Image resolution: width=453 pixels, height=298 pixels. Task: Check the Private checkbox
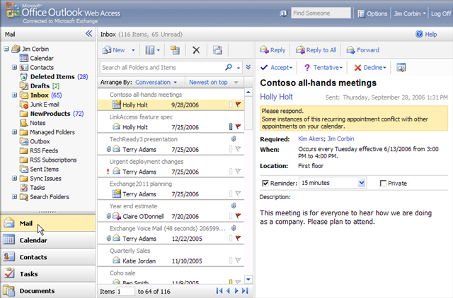(x=383, y=183)
